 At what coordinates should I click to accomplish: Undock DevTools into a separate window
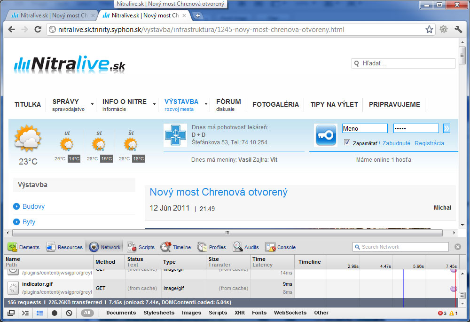[11, 313]
